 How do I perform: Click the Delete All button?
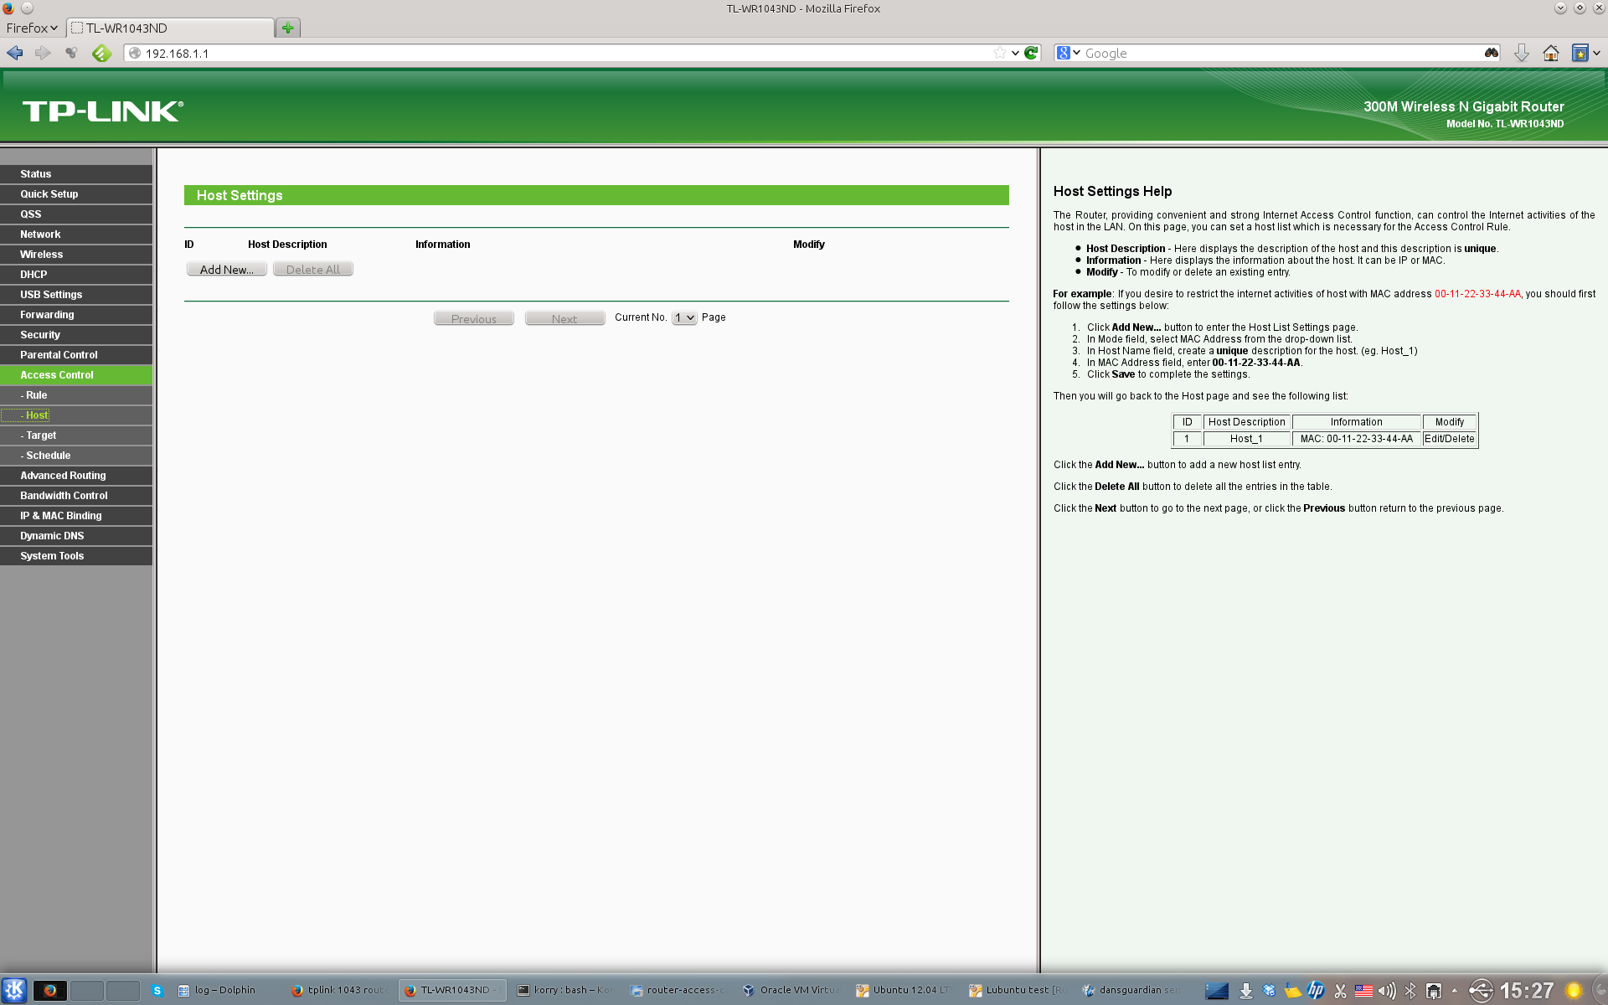point(312,270)
